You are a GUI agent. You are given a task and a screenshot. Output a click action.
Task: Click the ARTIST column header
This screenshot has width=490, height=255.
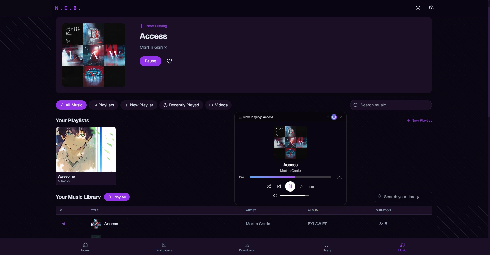(251, 210)
